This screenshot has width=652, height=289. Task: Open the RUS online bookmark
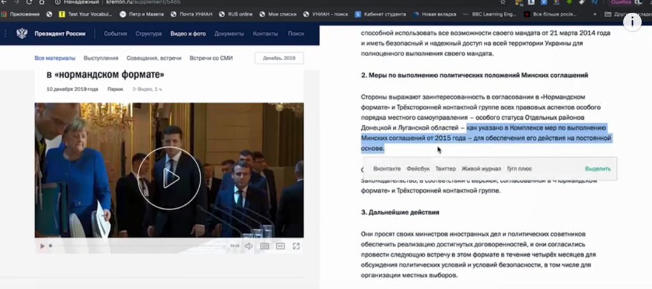point(236,14)
